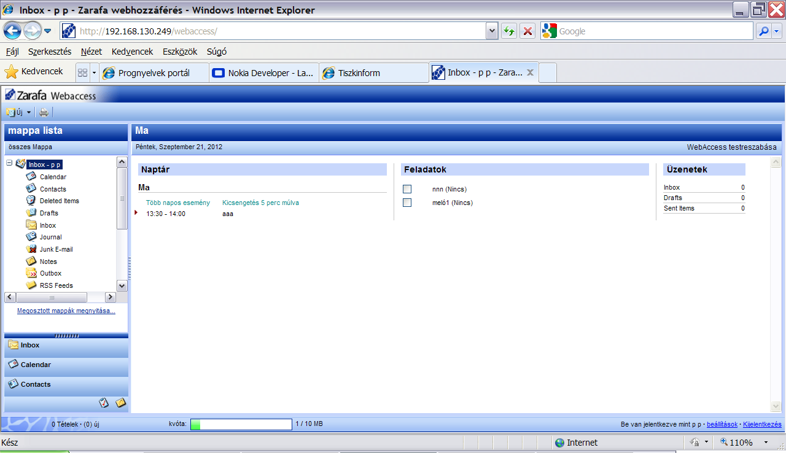This screenshot has height=453, width=786.
Task: Click the security lock icon in status bar
Action: coord(695,443)
